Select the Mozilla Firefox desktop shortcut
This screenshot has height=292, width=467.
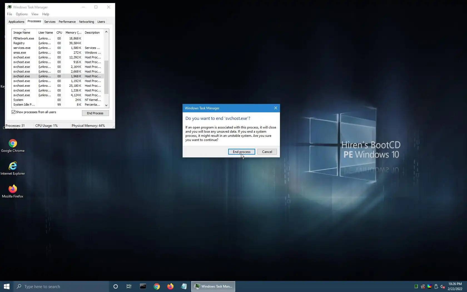[13, 191]
